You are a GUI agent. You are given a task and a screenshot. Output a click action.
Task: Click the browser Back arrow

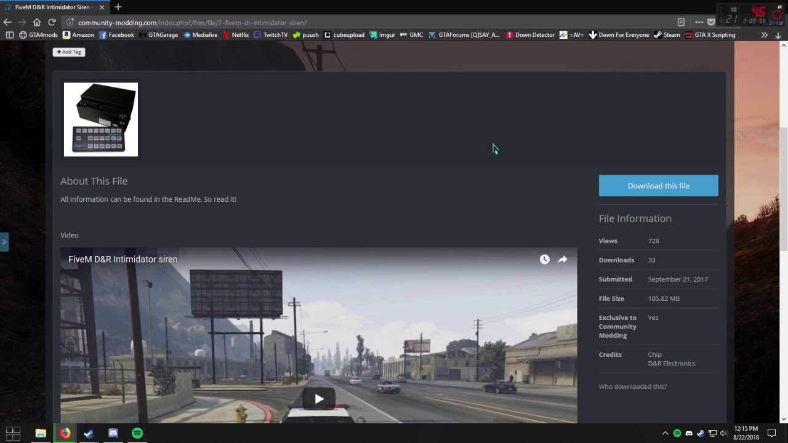7,22
